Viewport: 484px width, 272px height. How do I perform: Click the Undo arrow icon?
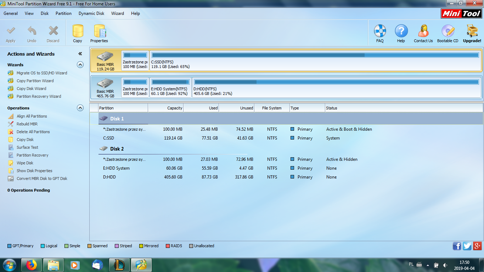[32, 31]
